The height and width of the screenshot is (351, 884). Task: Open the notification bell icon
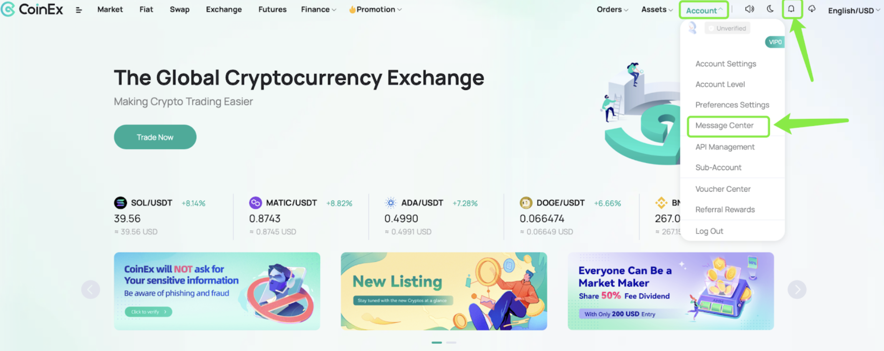coord(791,9)
